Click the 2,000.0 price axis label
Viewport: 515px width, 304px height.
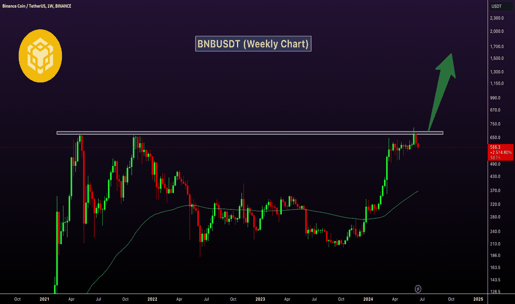point(497,31)
